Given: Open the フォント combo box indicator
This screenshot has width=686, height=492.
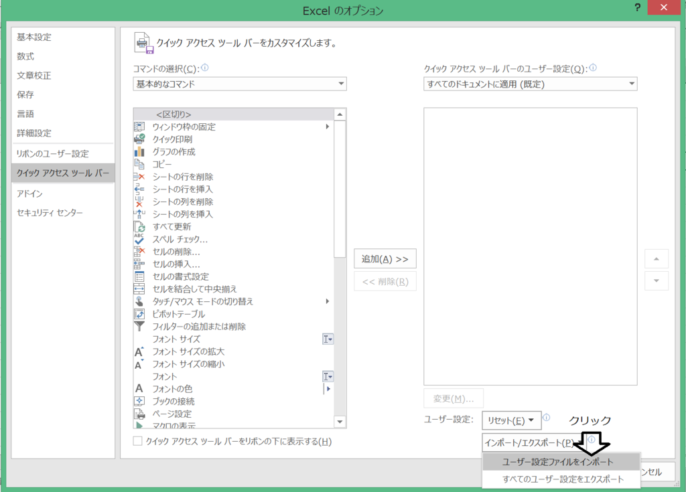Looking at the screenshot, I should (328, 376).
